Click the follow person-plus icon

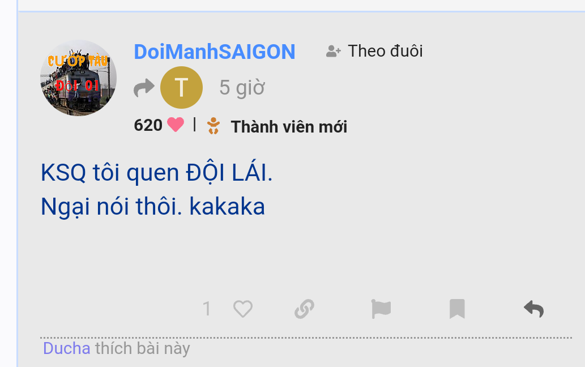[333, 51]
